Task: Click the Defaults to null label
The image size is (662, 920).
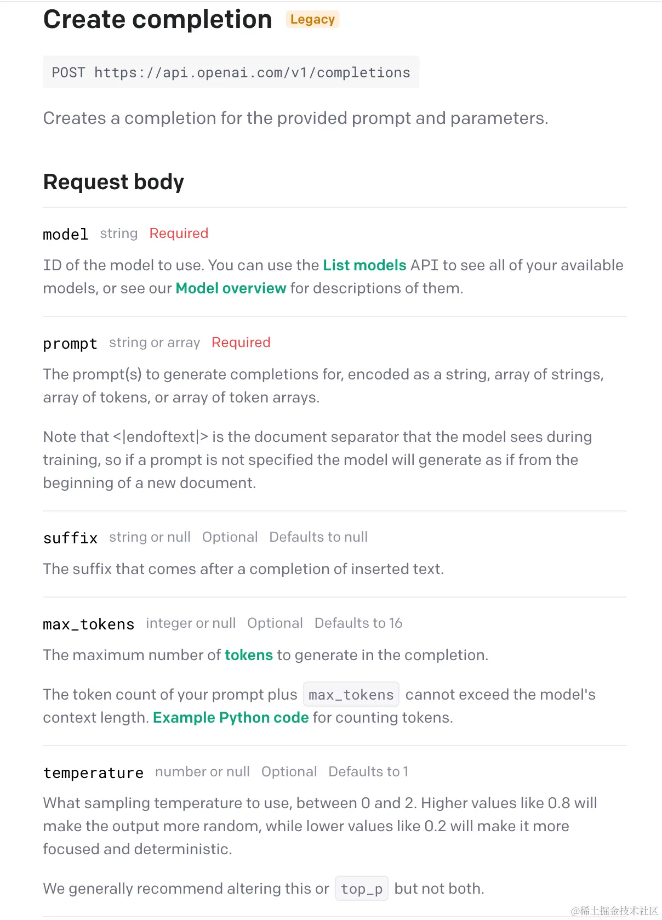Action: (x=318, y=537)
